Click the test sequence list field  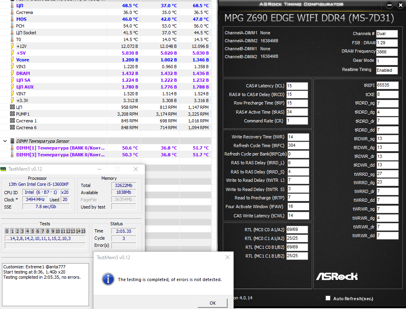point(45,238)
